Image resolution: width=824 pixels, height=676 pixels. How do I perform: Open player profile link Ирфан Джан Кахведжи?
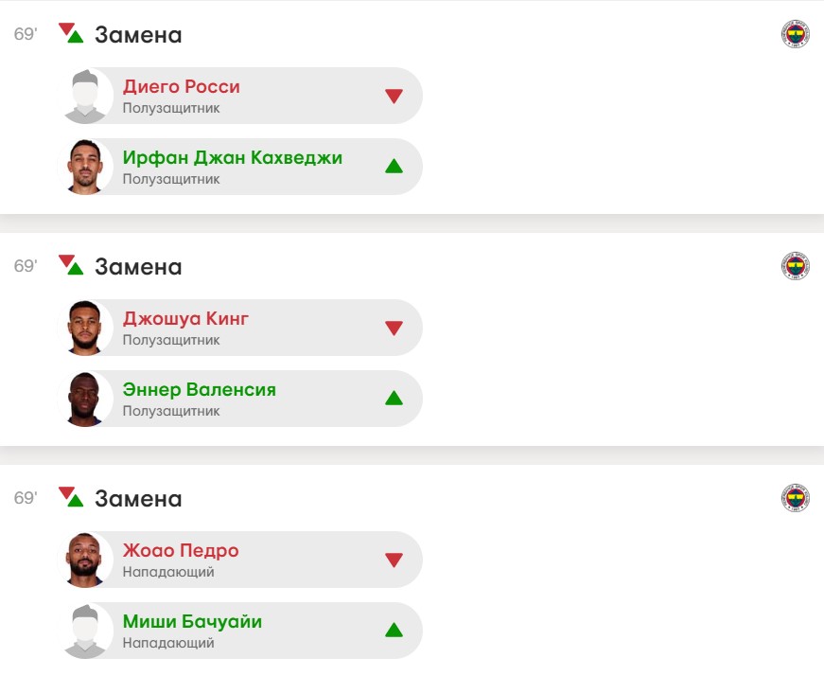click(x=233, y=158)
